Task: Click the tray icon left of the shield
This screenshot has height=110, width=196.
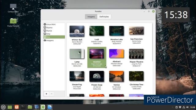Action: click(x=176, y=107)
